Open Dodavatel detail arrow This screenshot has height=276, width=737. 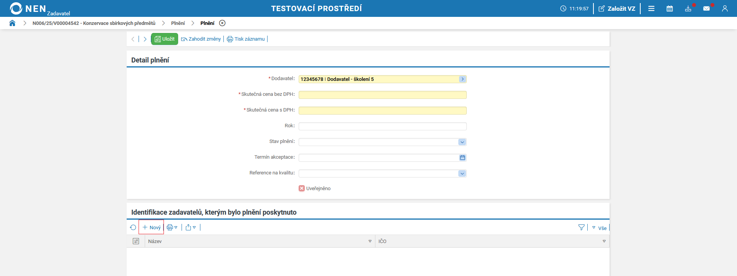(x=463, y=79)
